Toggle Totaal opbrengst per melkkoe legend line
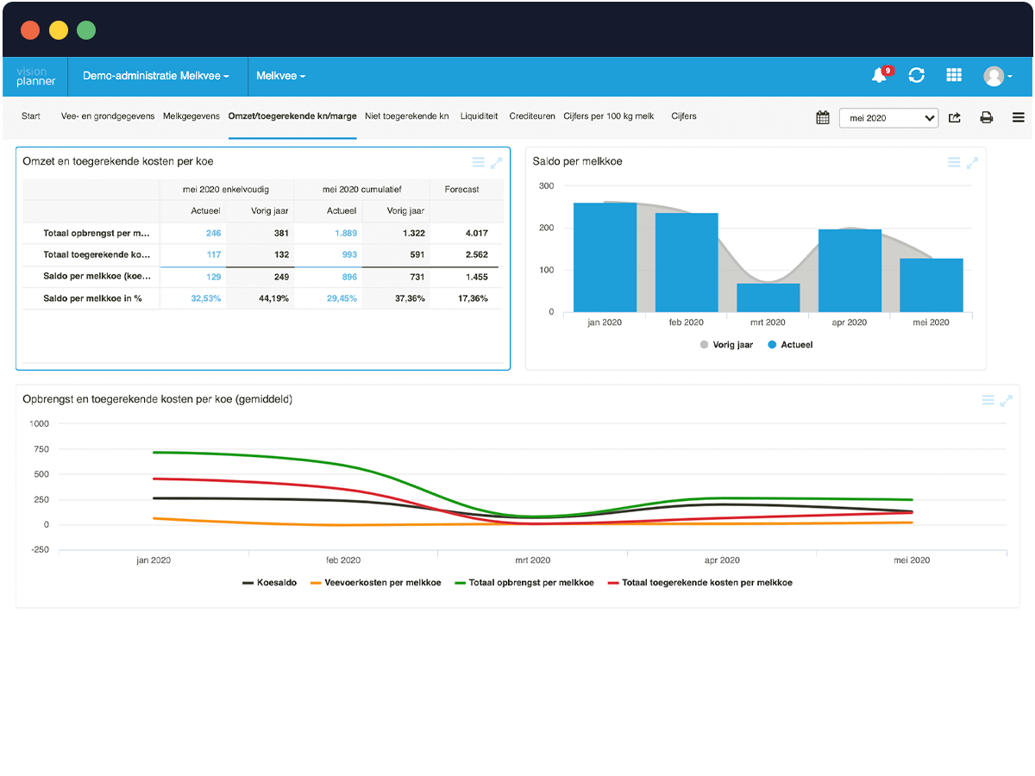 (x=524, y=583)
